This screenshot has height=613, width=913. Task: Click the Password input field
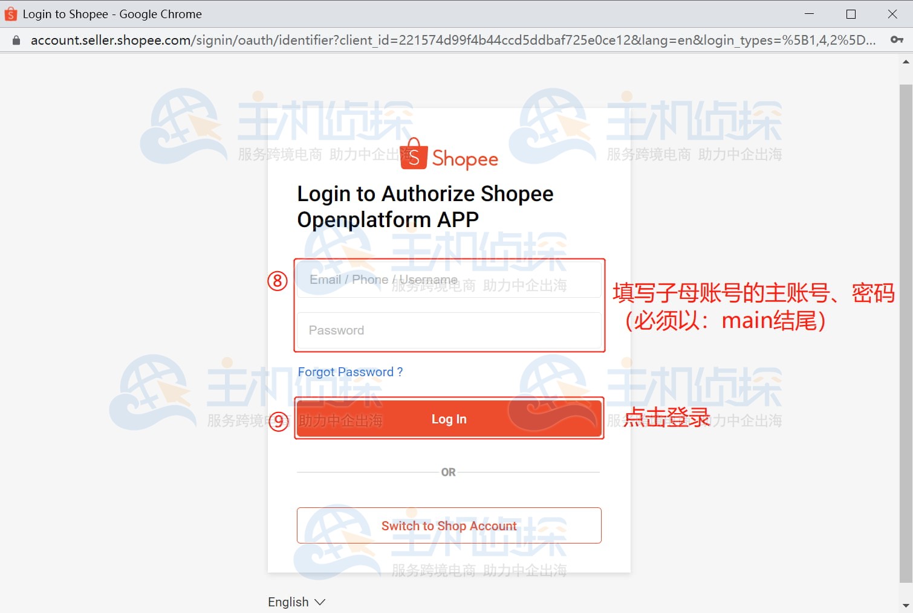click(x=449, y=330)
